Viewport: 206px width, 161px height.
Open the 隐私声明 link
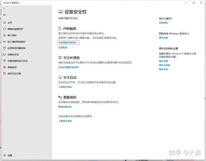[x=163, y=69]
